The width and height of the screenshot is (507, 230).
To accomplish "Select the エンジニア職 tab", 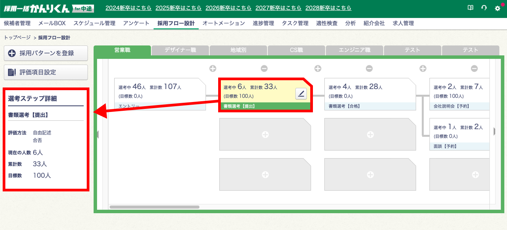I will (x=354, y=50).
